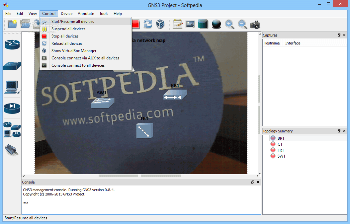Open the Edit menu

coord(20,14)
